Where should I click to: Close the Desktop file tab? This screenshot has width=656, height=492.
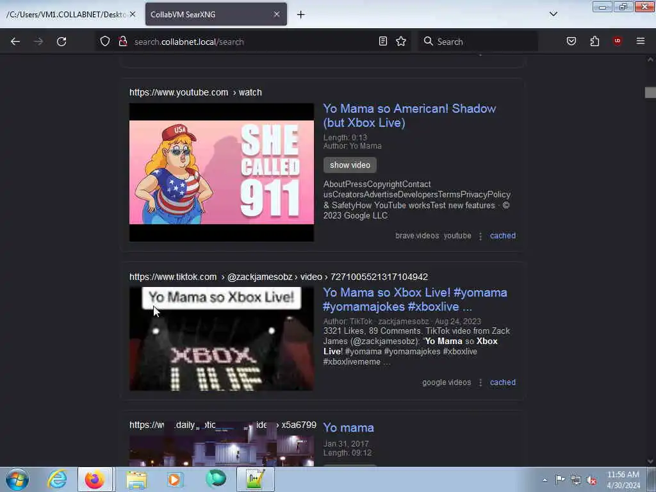pyautogui.click(x=133, y=14)
